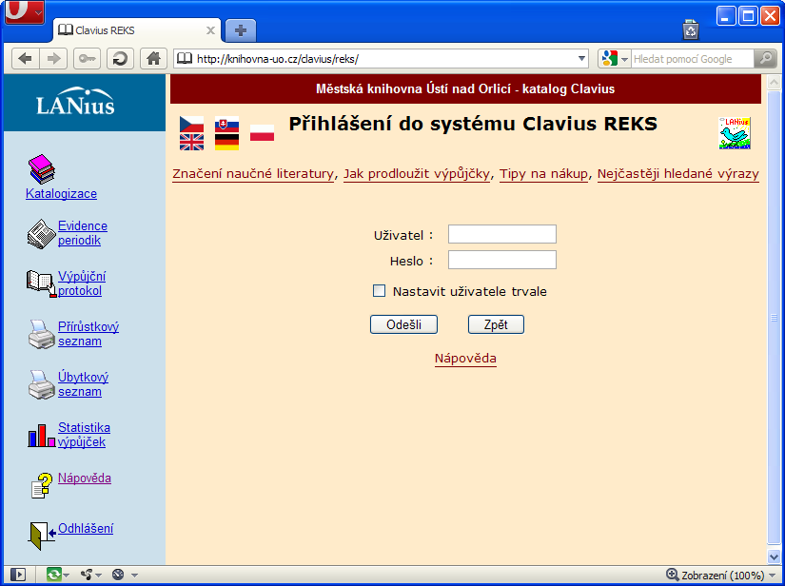Screen dimensions: 785x586
Task: Click the vertical scrollbar up arrow
Action: 774,82
